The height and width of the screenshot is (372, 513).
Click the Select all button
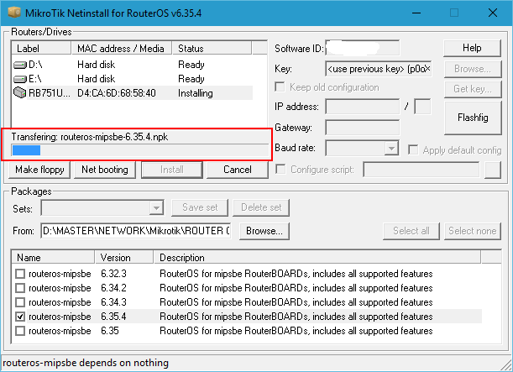(411, 231)
